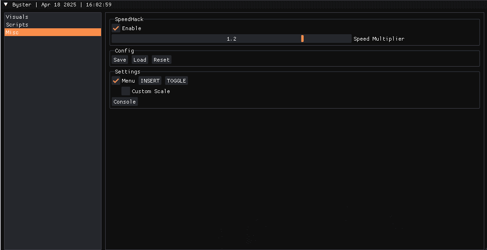The image size is (487, 250).
Task: Enable the Custom Scale checkbox
Action: point(126,91)
